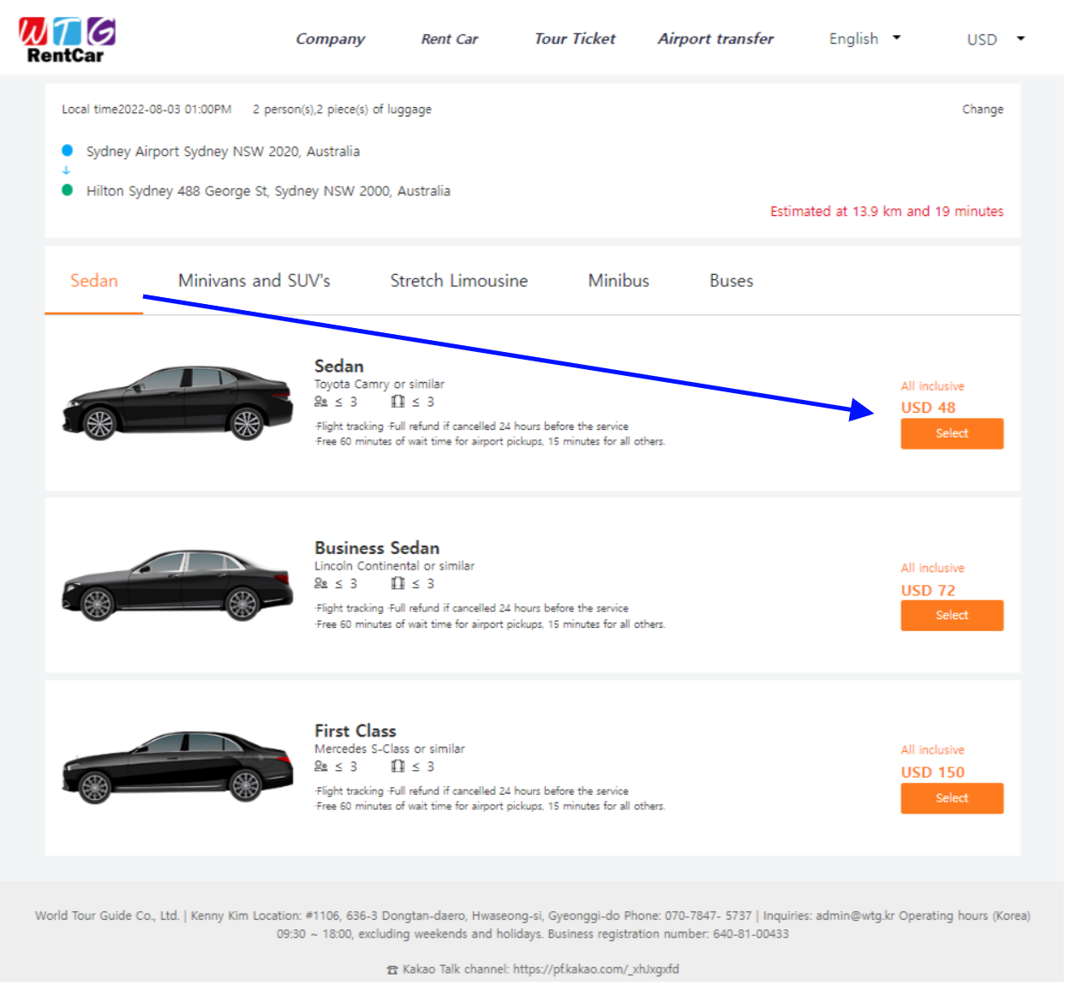Viewport: 1065px width, 984px height.
Task: Click passenger icon in Business Sedan row
Action: click(320, 583)
